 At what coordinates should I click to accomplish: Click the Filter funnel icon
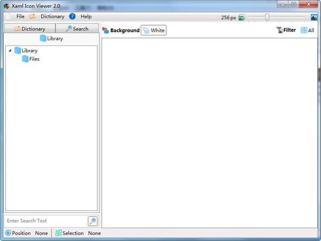279,30
